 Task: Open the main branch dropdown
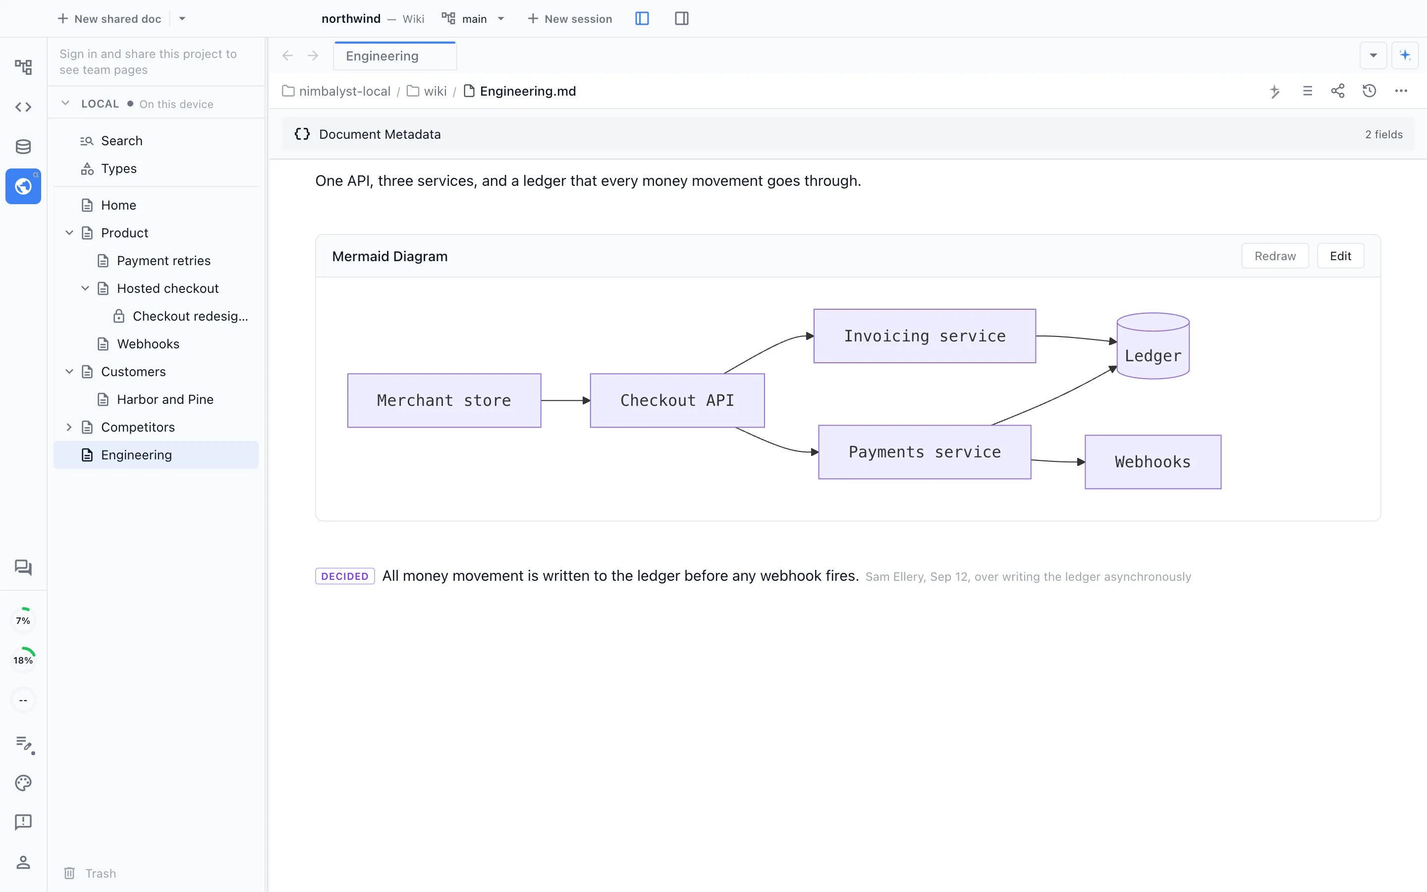473,19
